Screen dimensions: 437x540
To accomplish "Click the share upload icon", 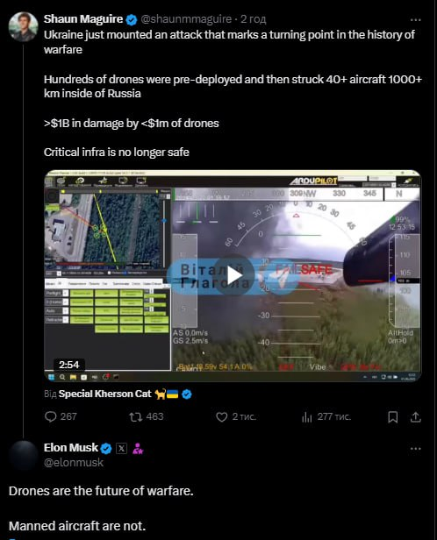I will point(416,417).
